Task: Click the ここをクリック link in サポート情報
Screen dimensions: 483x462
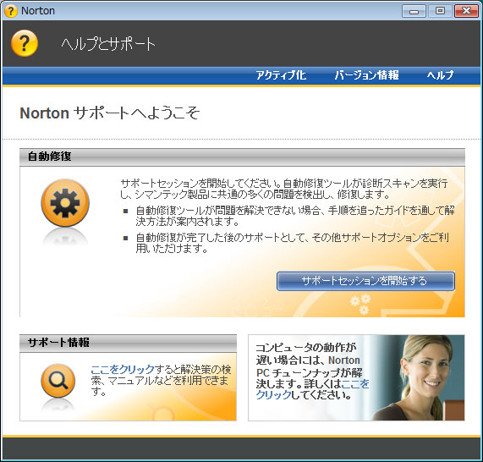Action: pos(123,369)
